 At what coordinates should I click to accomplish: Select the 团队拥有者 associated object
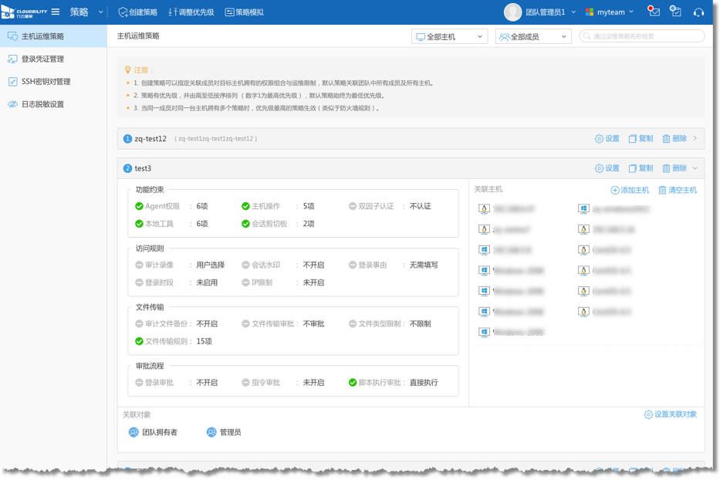point(154,432)
